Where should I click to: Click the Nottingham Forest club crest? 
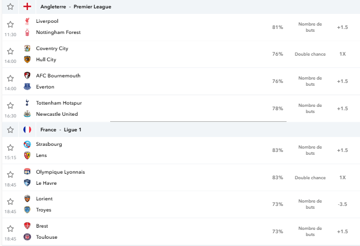27,32
